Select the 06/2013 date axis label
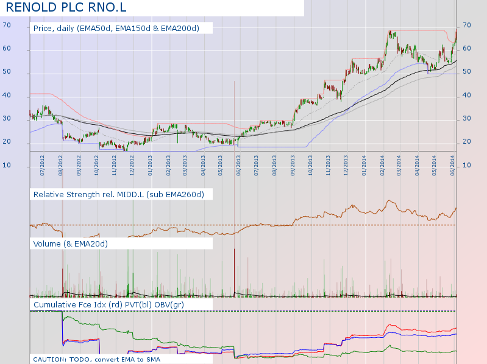 (x=238, y=166)
